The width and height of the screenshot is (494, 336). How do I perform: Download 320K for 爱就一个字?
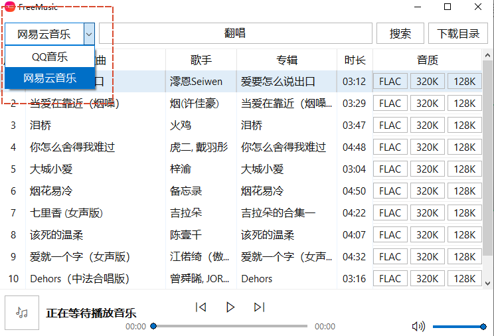point(427,256)
